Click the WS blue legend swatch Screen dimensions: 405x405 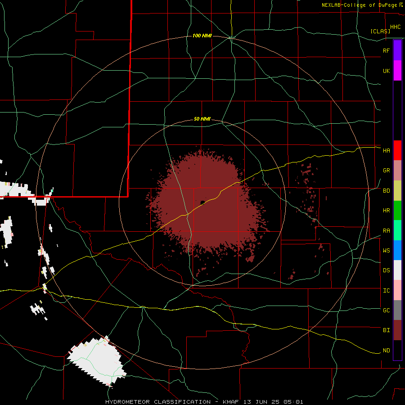(397, 250)
